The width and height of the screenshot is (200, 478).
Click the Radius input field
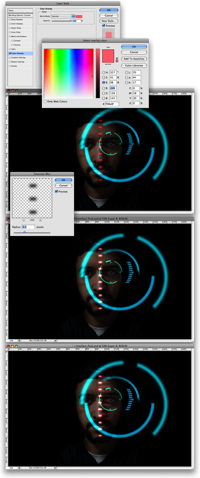[29, 227]
